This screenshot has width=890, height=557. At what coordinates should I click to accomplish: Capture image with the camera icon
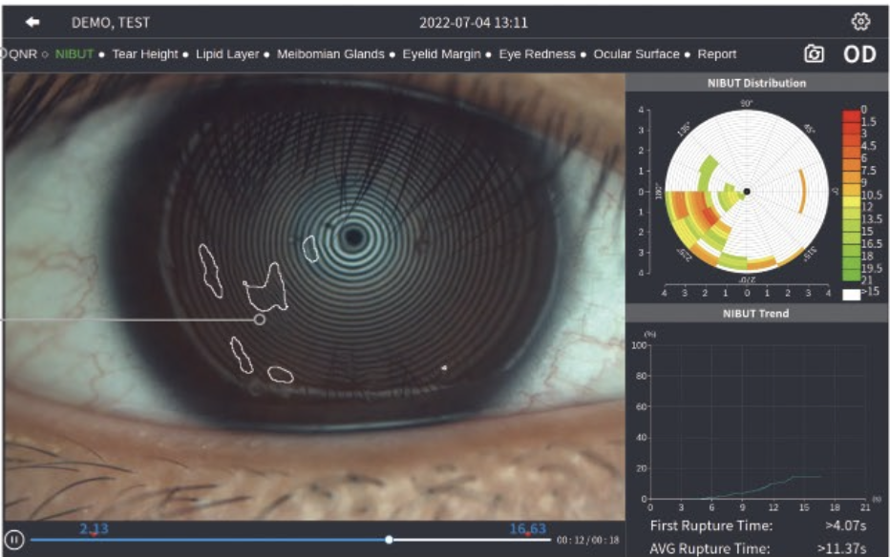click(814, 54)
